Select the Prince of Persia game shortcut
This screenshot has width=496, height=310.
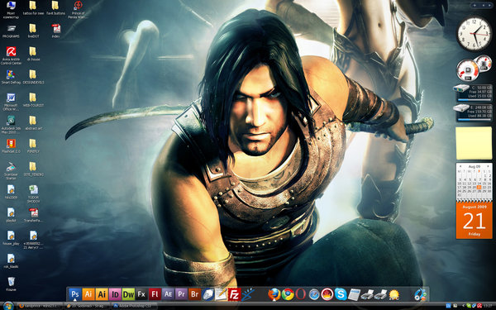(78, 9)
